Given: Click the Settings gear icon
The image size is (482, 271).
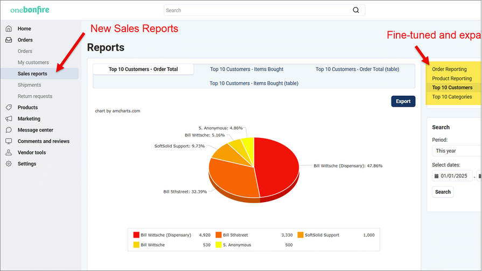Looking at the screenshot, I should point(9,164).
